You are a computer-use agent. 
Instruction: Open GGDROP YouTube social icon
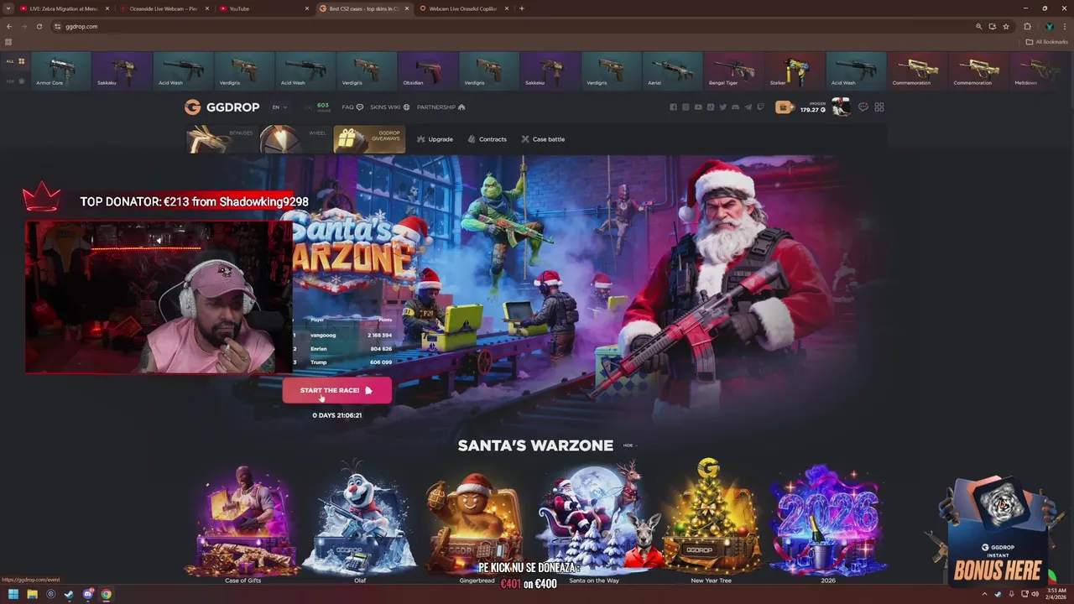(698, 107)
